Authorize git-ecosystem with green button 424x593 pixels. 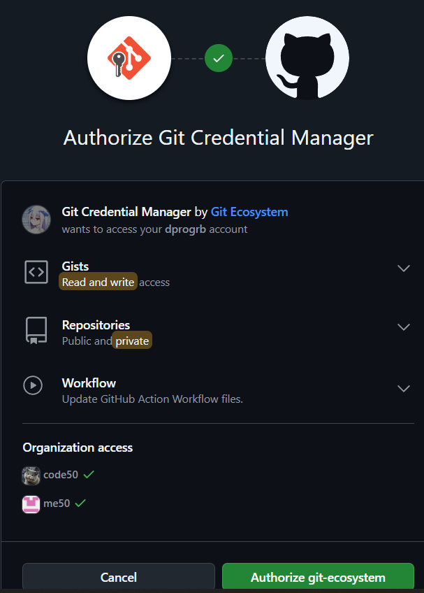point(319,578)
